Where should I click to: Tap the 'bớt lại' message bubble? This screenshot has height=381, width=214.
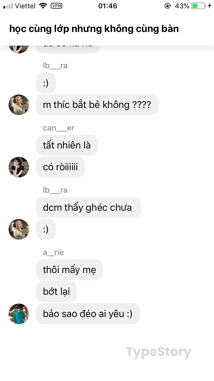pyautogui.click(x=56, y=291)
